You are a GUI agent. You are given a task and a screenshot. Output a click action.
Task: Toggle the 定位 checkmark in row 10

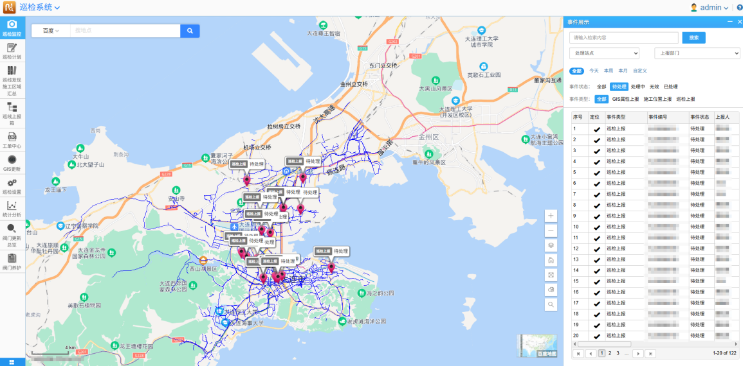pyautogui.click(x=596, y=227)
